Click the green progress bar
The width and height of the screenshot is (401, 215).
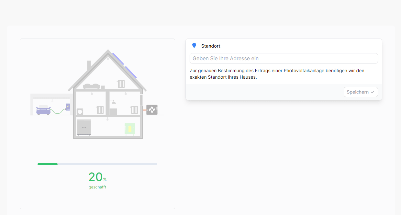(48, 164)
